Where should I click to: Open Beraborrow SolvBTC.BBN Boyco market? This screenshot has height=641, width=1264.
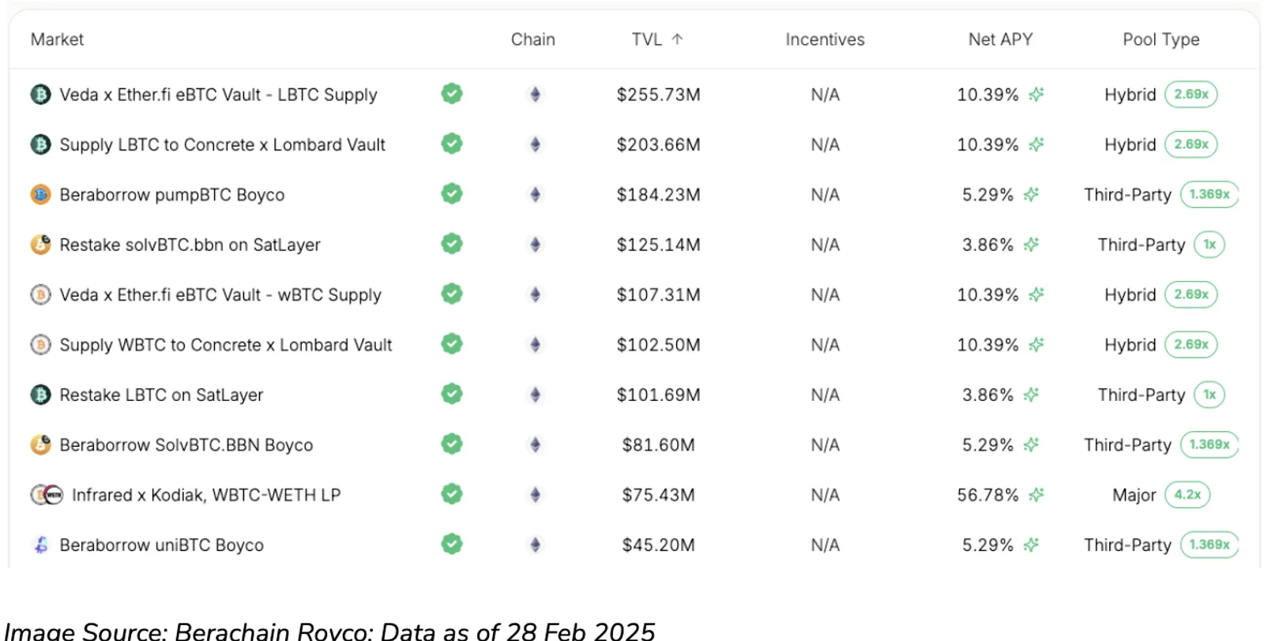pos(186,445)
